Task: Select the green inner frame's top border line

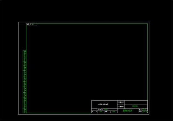Action: [87, 23]
